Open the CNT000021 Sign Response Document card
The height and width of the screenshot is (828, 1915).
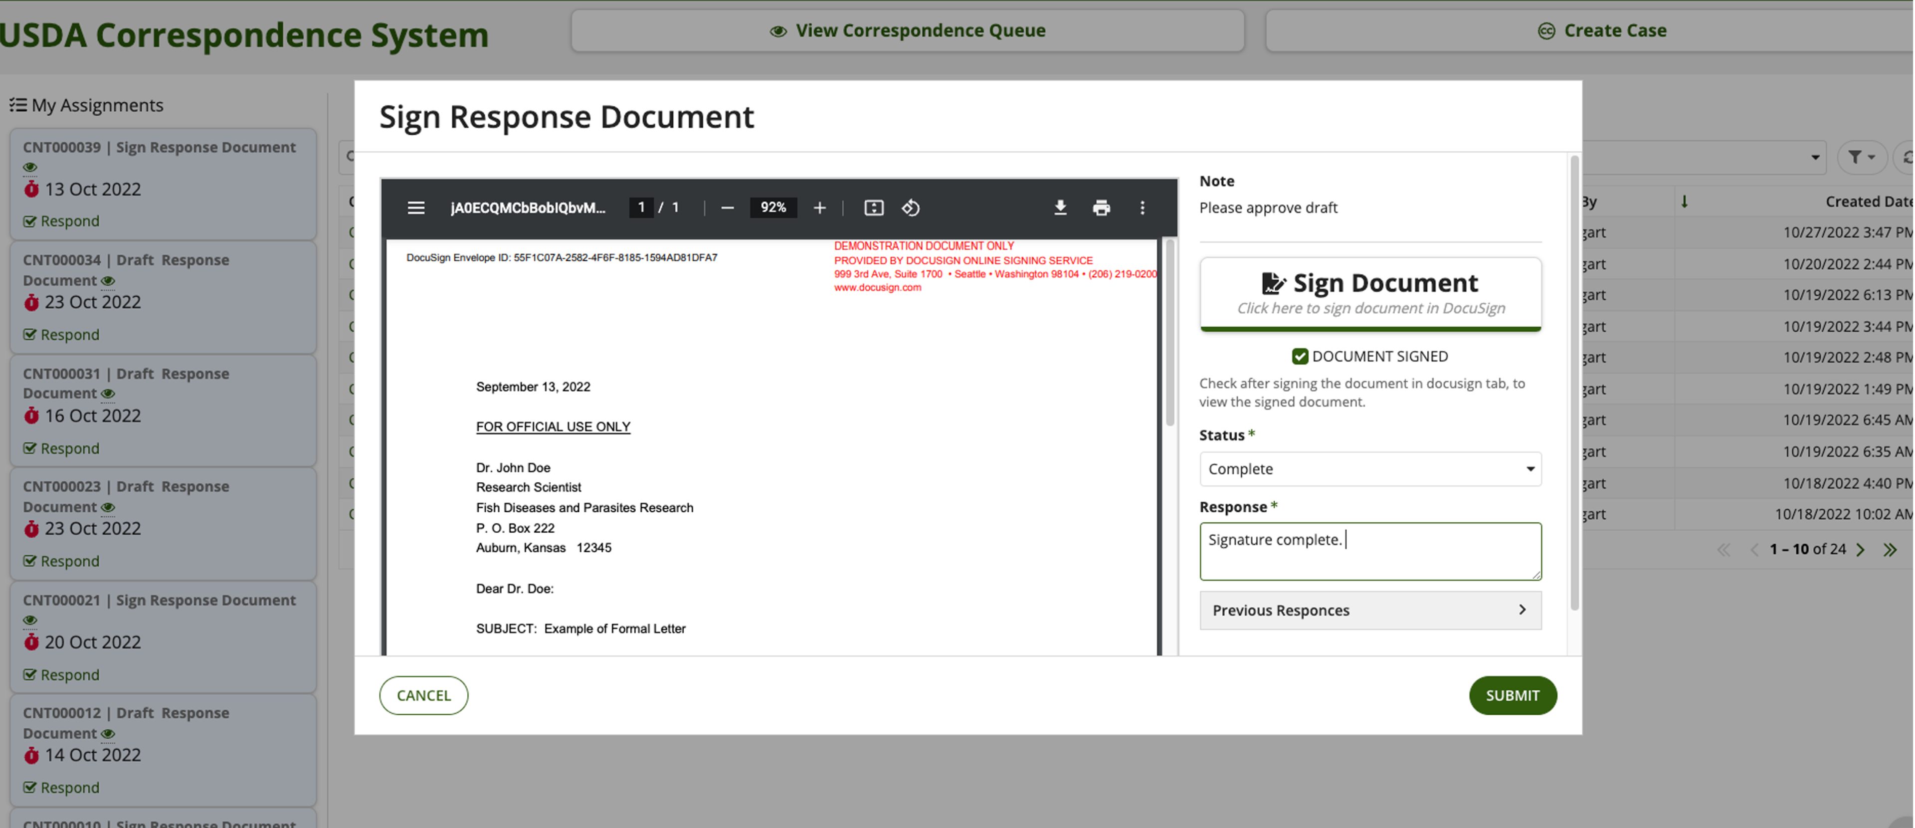tap(163, 637)
